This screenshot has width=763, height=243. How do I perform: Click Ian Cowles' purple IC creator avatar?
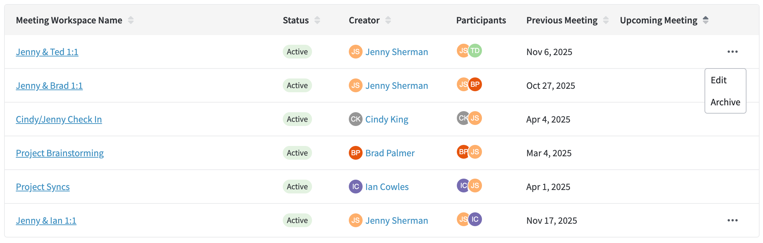[x=356, y=187]
